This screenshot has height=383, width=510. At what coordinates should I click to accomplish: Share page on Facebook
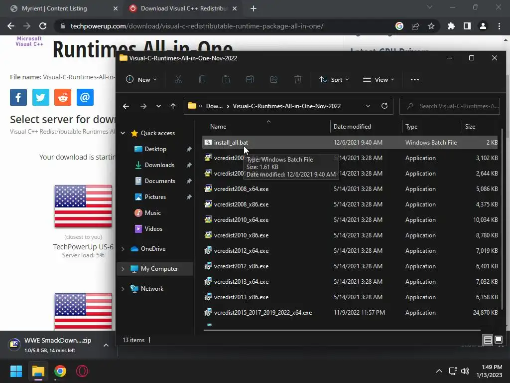tap(18, 97)
